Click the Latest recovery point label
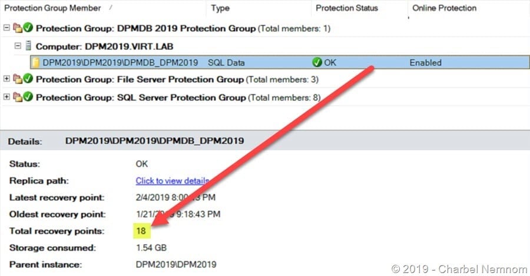The width and height of the screenshot is (530, 276). (x=57, y=197)
